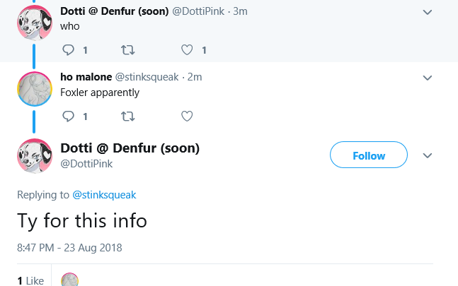Retweet Dotti's "who" tweet
Viewport: 458px width, 286px height.
click(128, 50)
